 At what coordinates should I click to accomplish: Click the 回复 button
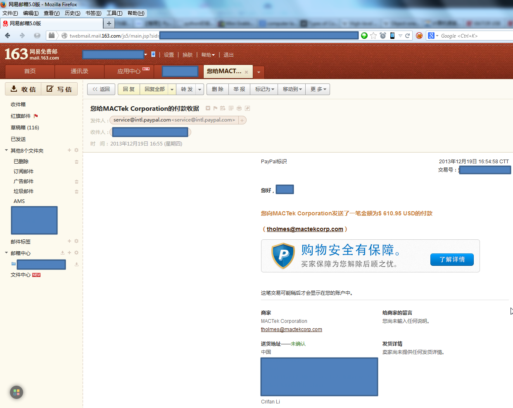click(129, 89)
